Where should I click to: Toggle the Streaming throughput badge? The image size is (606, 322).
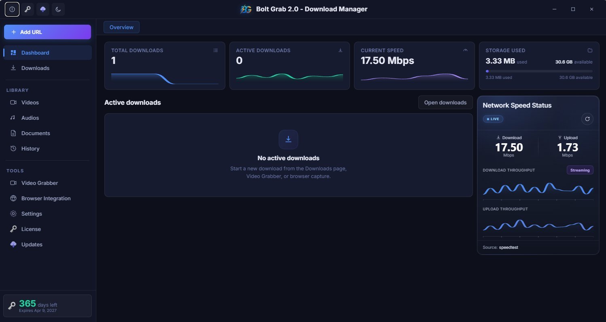pyautogui.click(x=580, y=170)
